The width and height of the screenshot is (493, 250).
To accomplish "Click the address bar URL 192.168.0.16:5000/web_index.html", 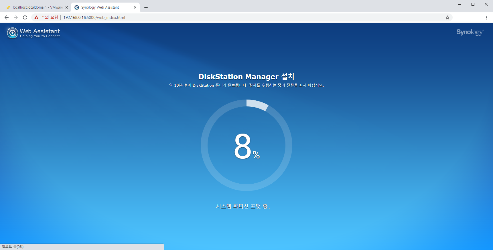I will click(94, 17).
